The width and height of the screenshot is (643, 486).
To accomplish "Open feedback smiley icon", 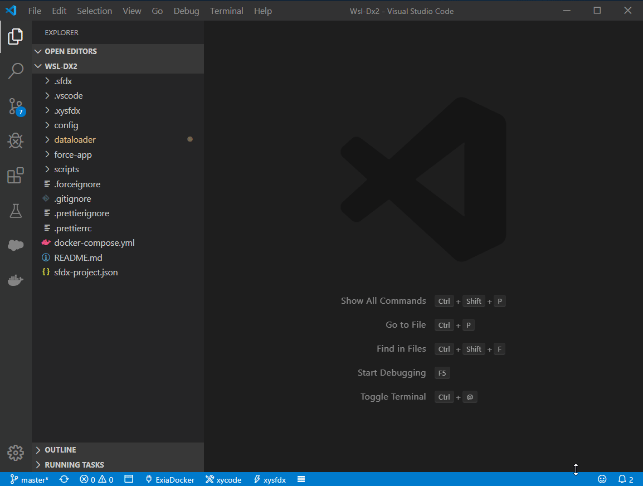I will (x=602, y=479).
